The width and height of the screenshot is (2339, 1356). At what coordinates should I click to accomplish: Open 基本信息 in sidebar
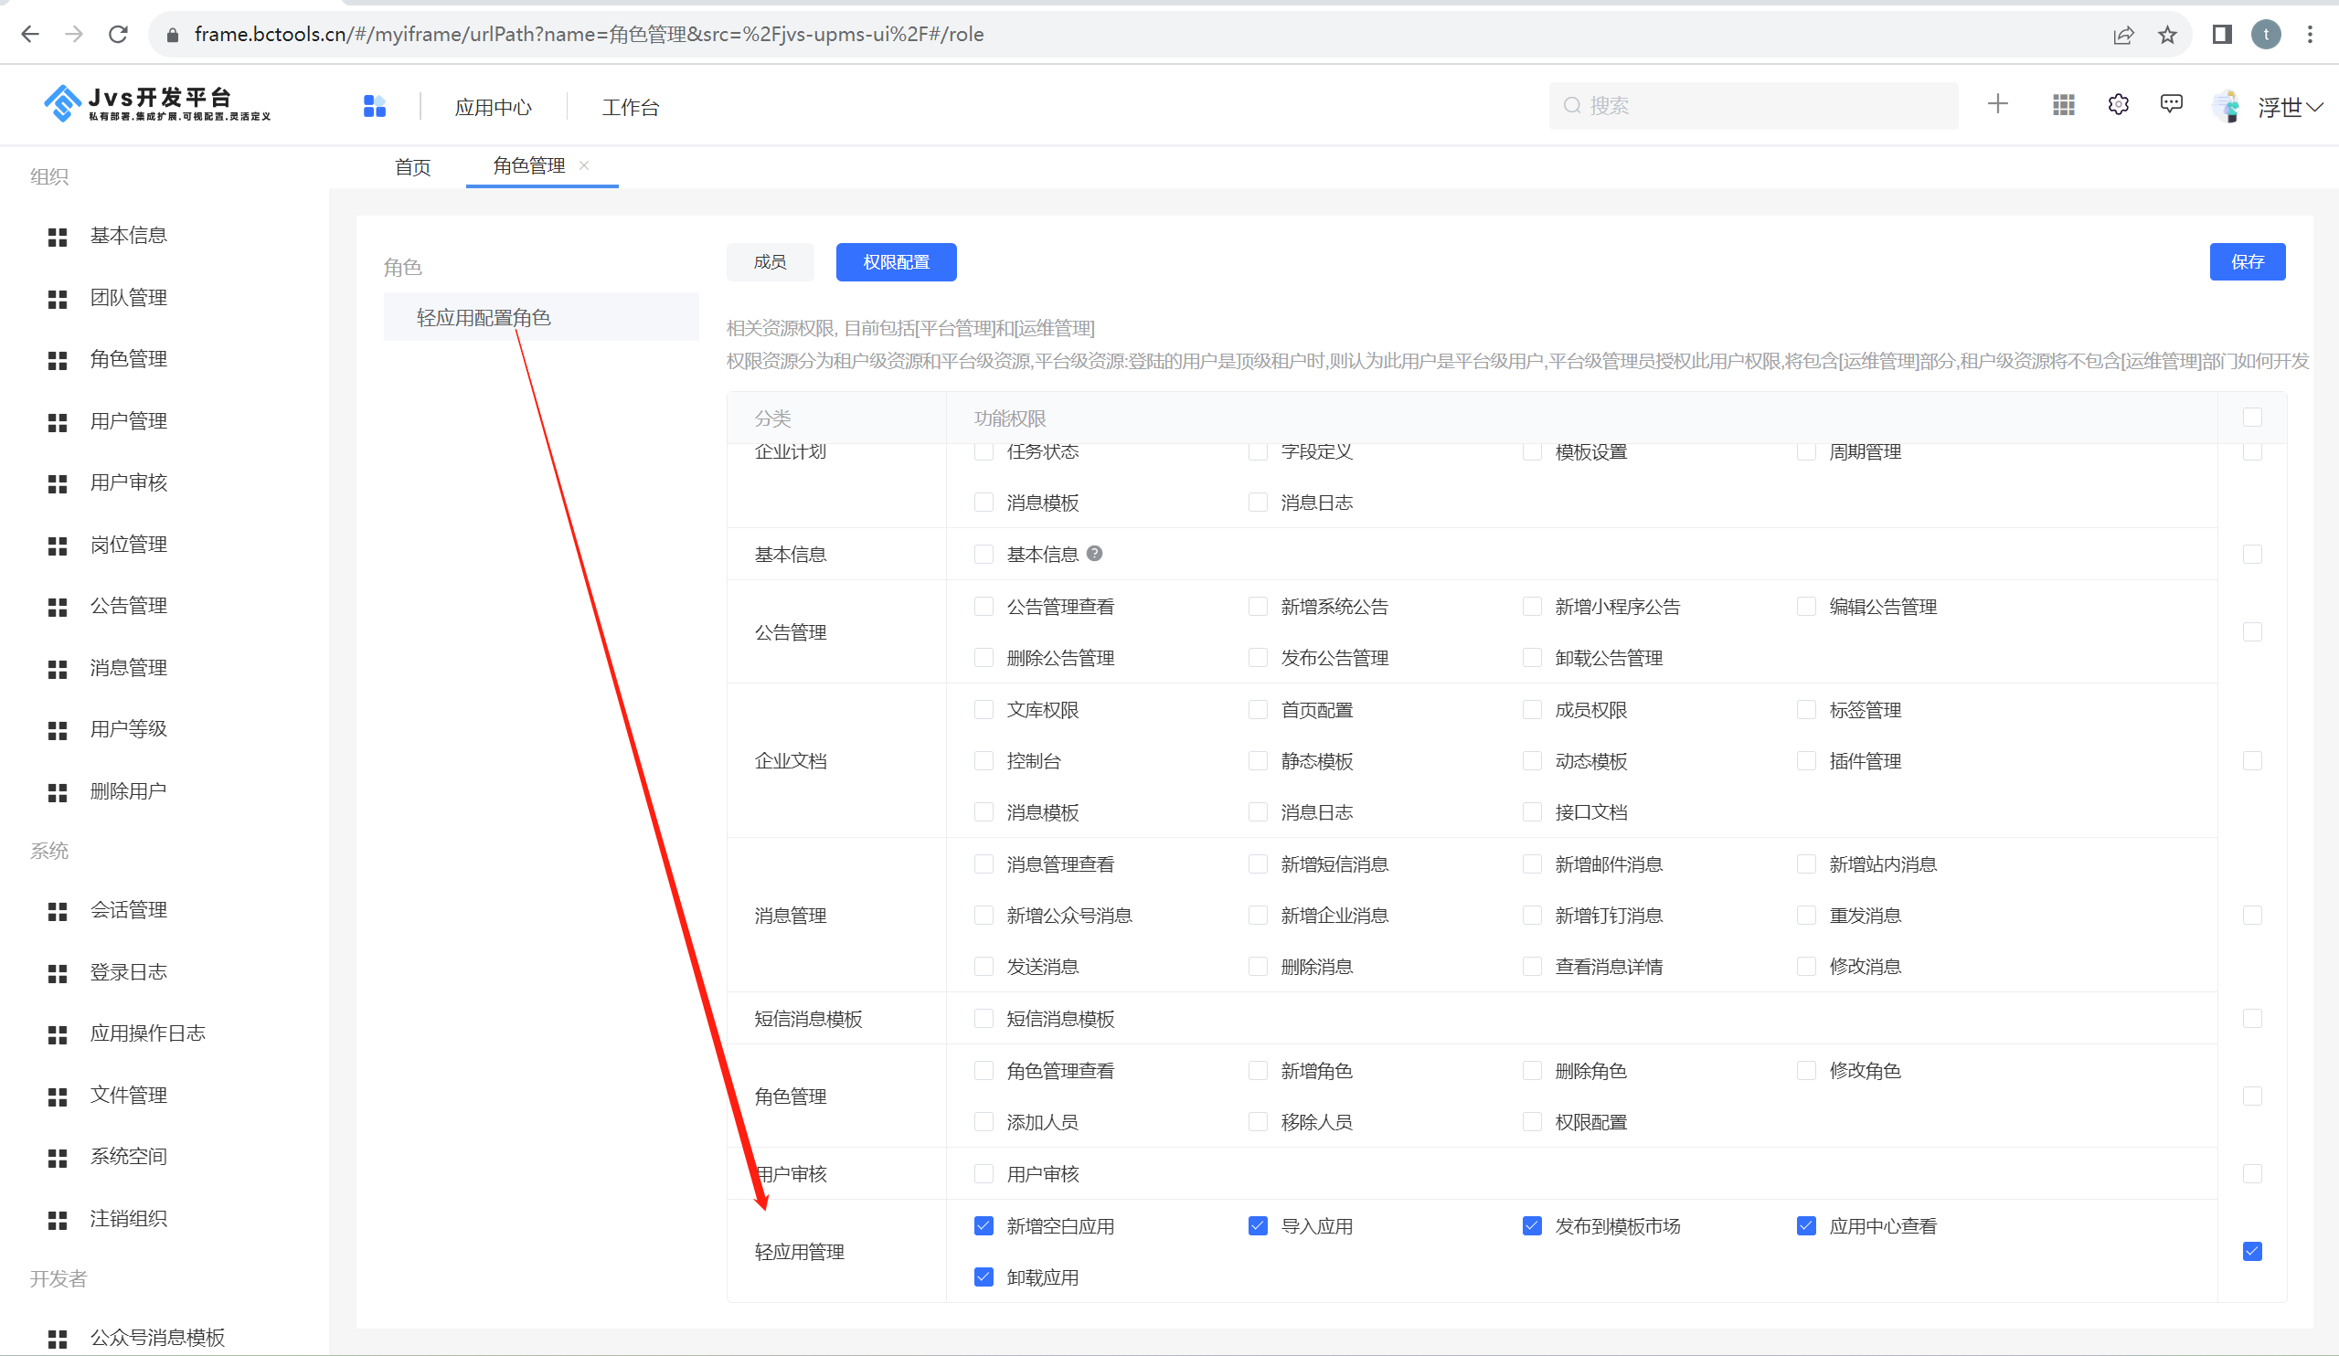[128, 236]
